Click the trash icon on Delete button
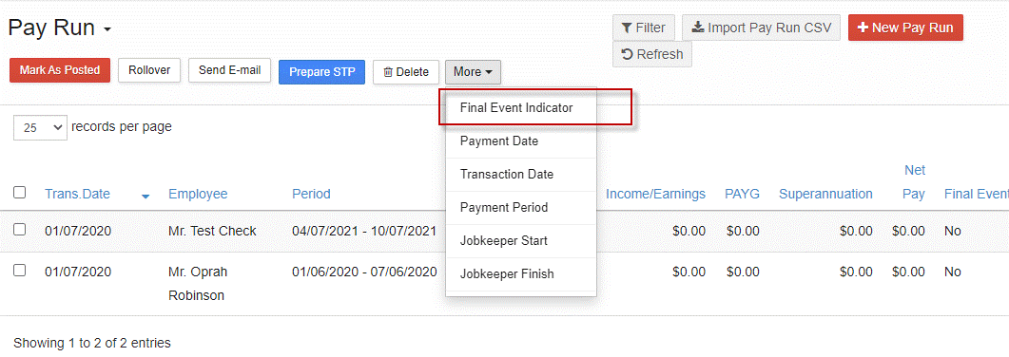Image resolution: width=1009 pixels, height=357 pixels. coord(388,72)
